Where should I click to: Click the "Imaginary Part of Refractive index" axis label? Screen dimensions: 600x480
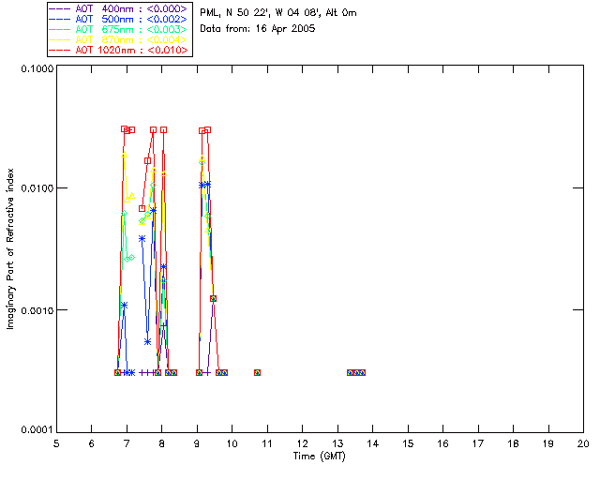click(x=10, y=248)
